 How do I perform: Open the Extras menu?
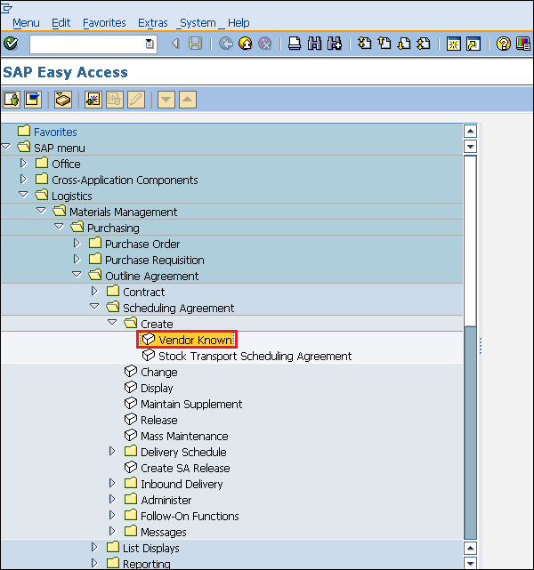click(x=153, y=23)
